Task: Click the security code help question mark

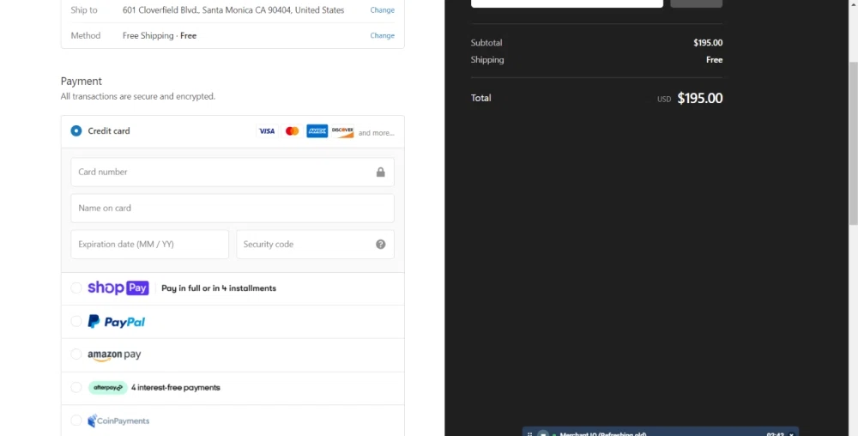Action: tap(380, 245)
